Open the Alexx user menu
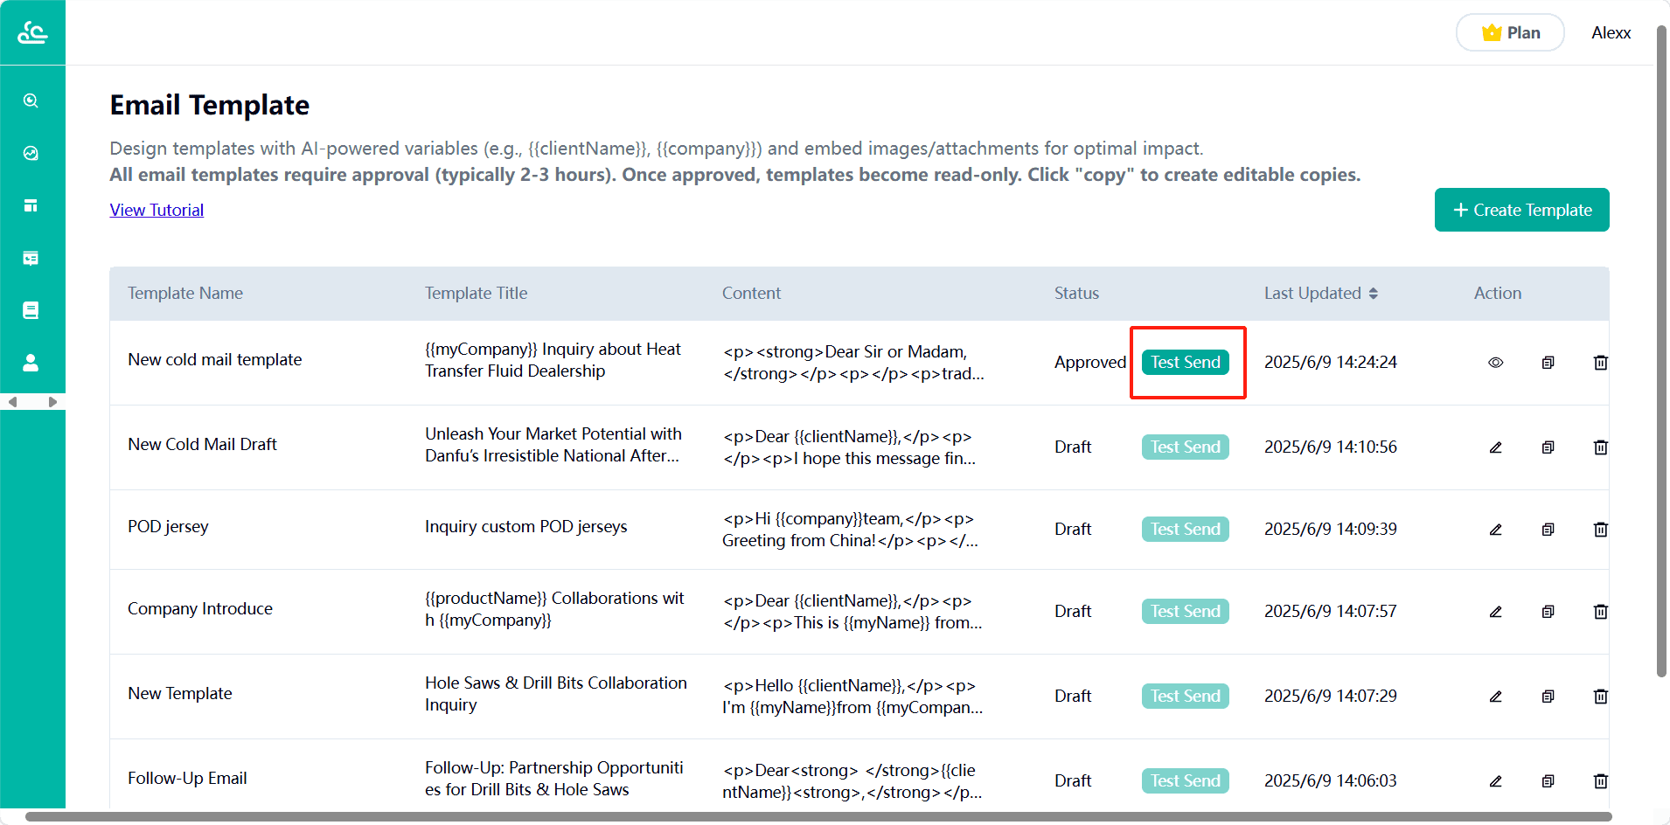 click(x=1611, y=33)
